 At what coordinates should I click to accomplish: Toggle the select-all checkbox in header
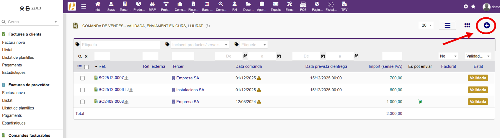[86, 67]
